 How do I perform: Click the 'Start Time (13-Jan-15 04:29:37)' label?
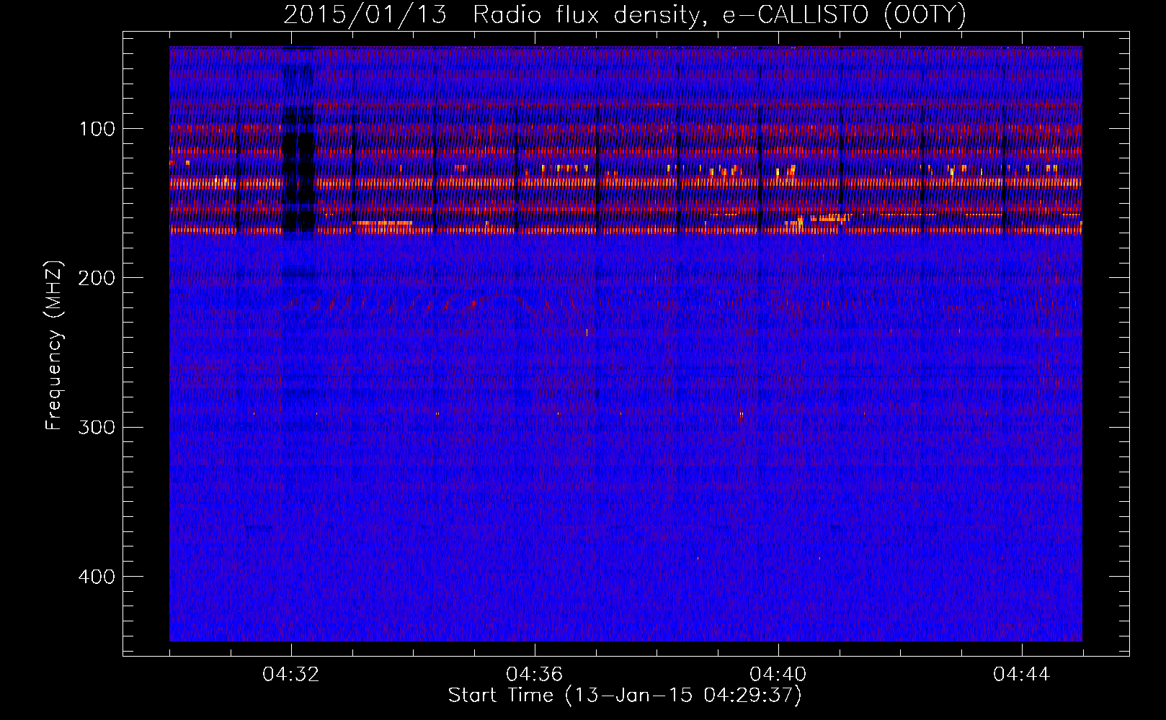pos(625,696)
